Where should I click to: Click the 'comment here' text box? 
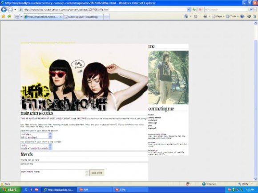pos(55,173)
